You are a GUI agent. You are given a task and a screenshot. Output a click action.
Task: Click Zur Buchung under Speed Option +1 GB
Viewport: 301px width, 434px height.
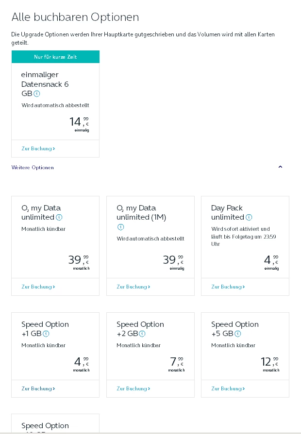coord(38,388)
